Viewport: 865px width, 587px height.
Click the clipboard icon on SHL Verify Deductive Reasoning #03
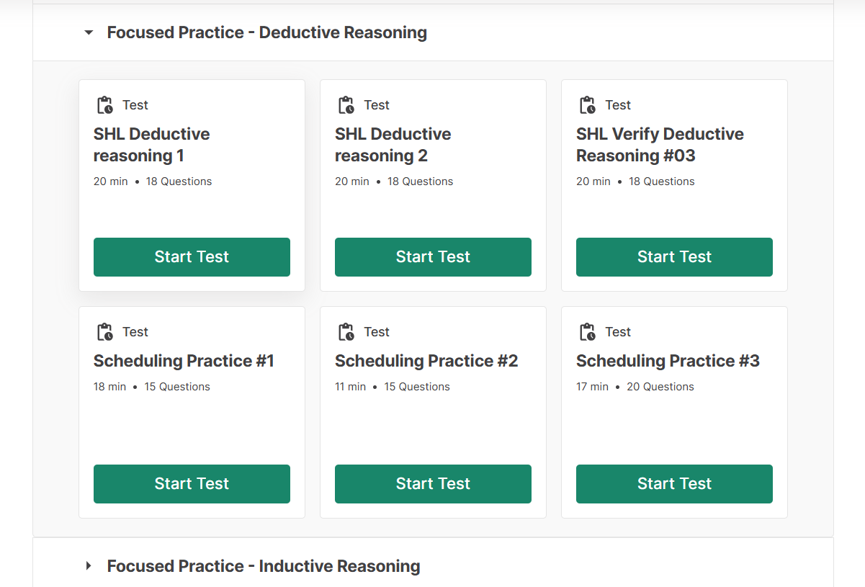588,105
